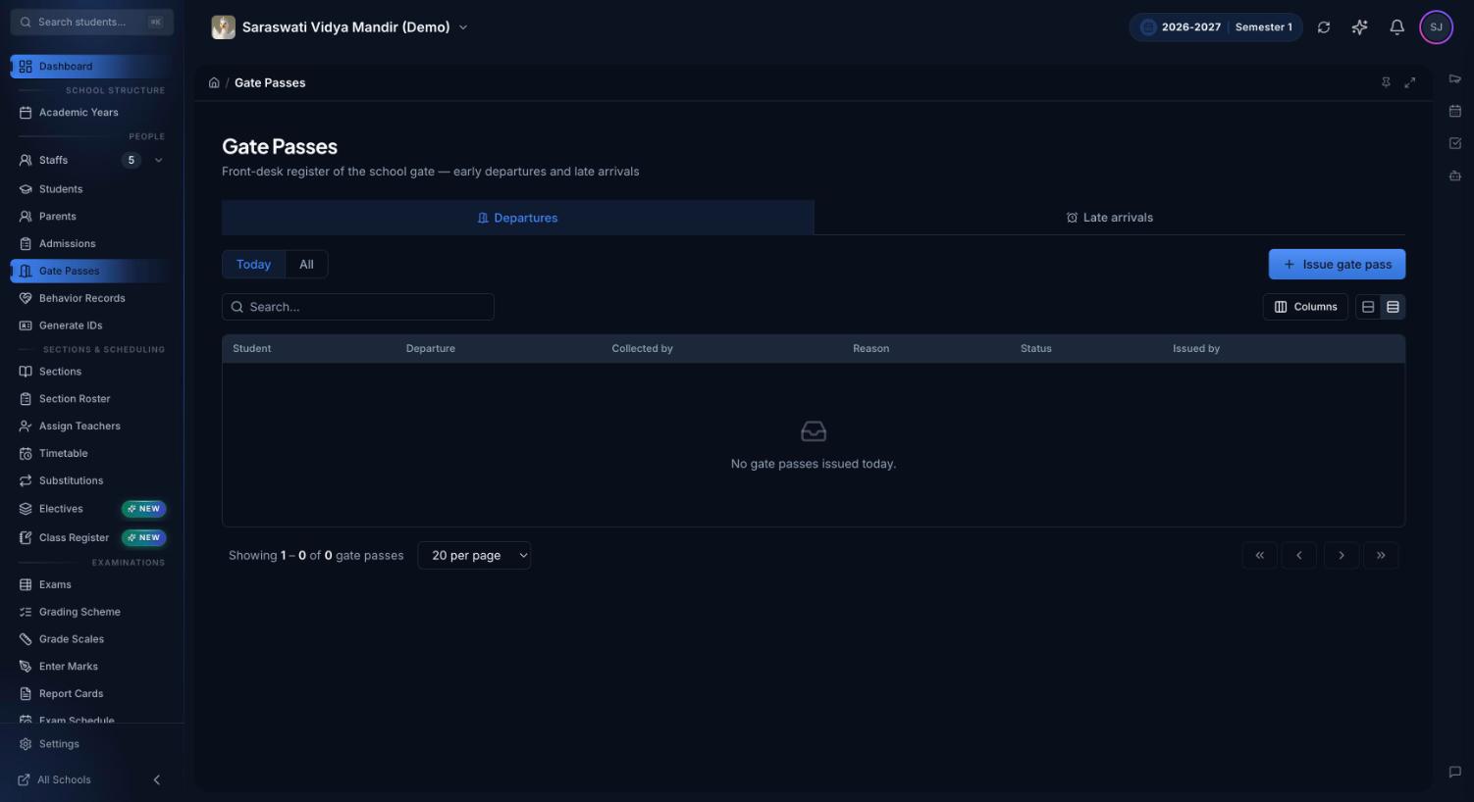Switch filter to All gate passes
Image resolution: width=1474 pixels, height=802 pixels.
306,264
